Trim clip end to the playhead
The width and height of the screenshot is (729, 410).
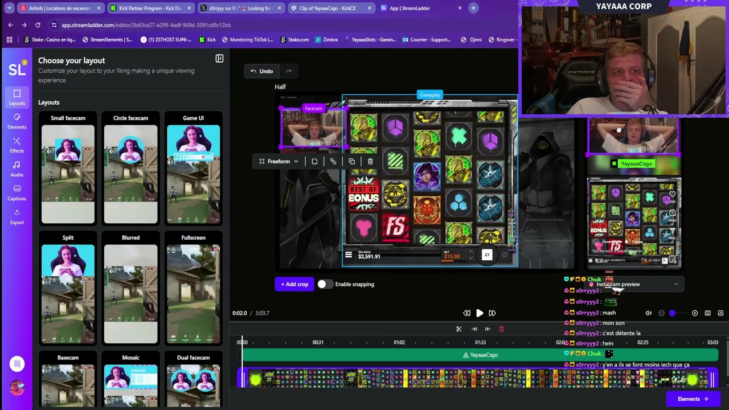coord(488,329)
